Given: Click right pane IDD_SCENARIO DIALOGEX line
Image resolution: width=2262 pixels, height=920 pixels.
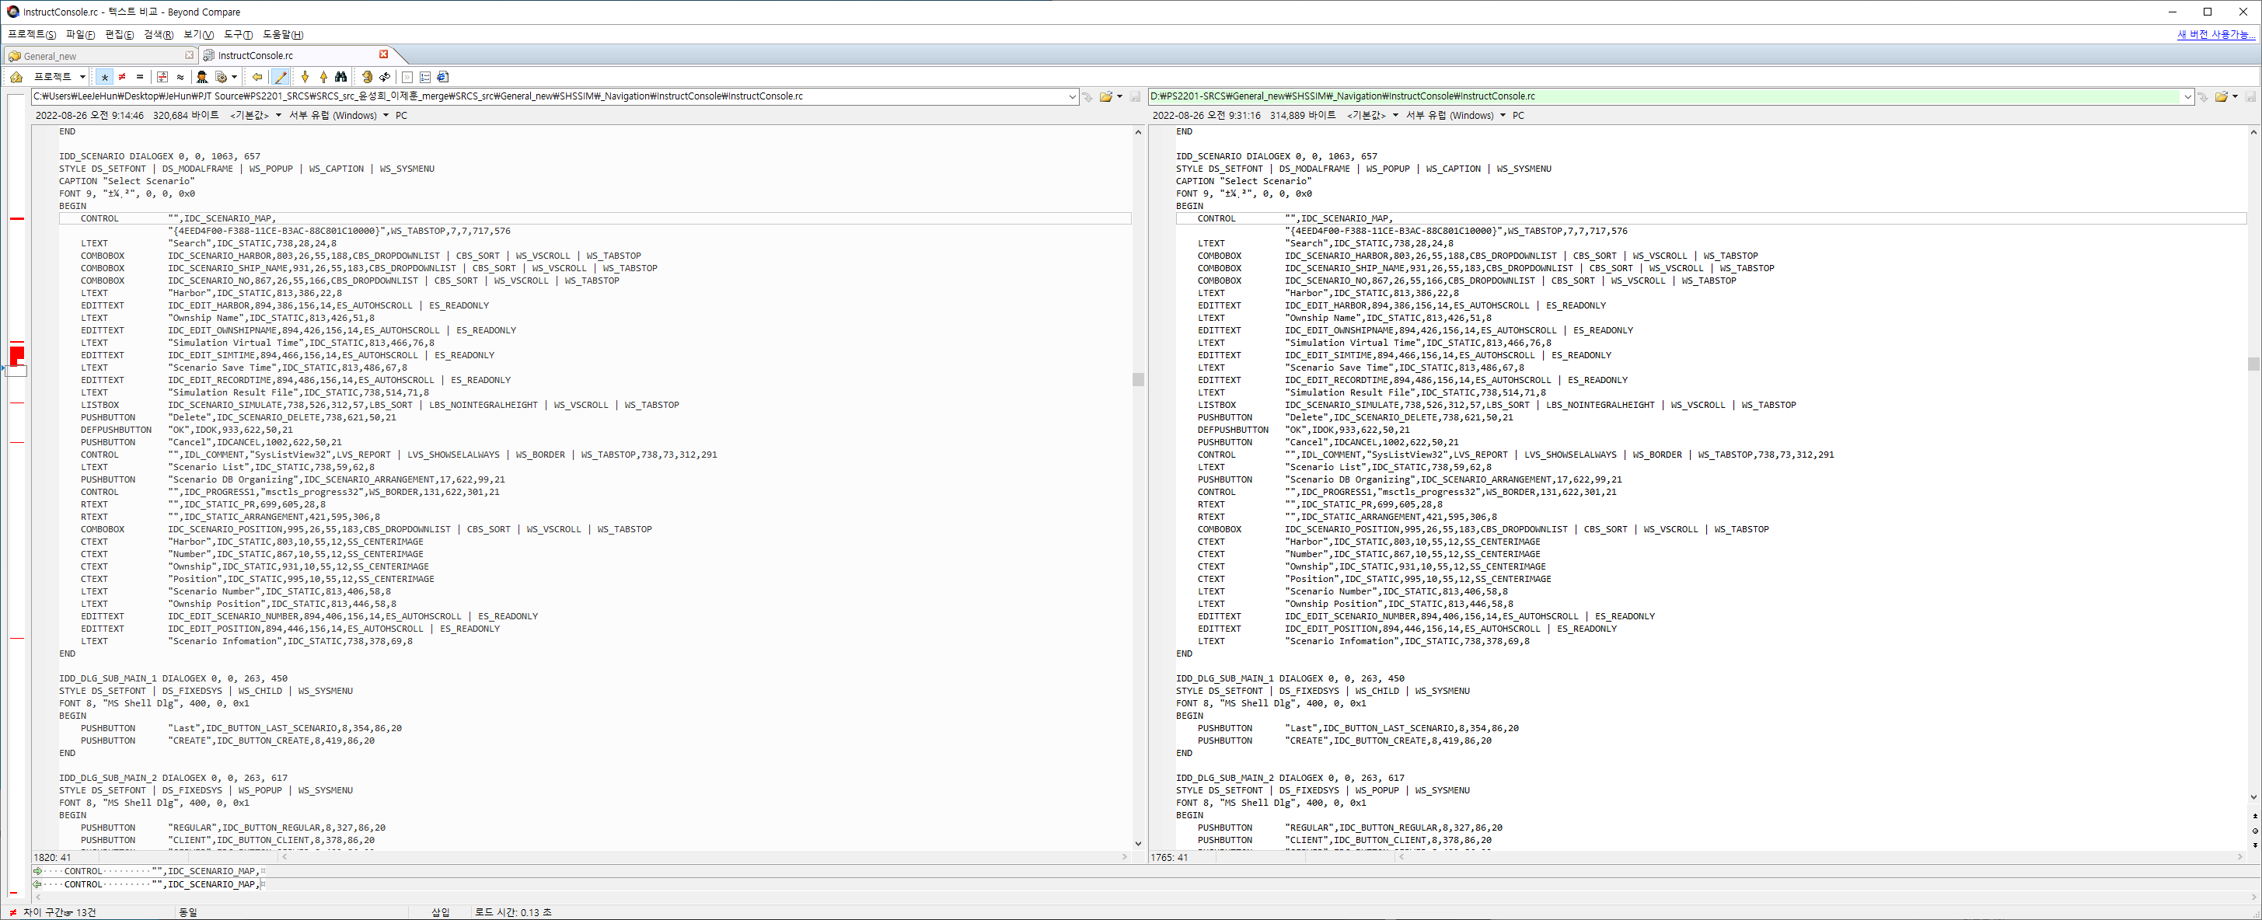Looking at the screenshot, I should pos(1277,156).
